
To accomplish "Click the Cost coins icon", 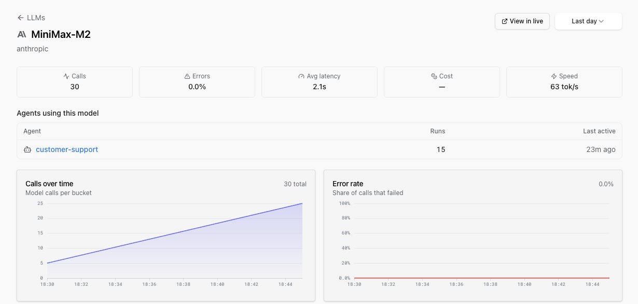I will [x=434, y=76].
